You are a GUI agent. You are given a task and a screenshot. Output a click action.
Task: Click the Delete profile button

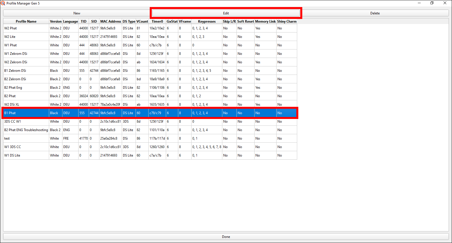[x=375, y=13]
